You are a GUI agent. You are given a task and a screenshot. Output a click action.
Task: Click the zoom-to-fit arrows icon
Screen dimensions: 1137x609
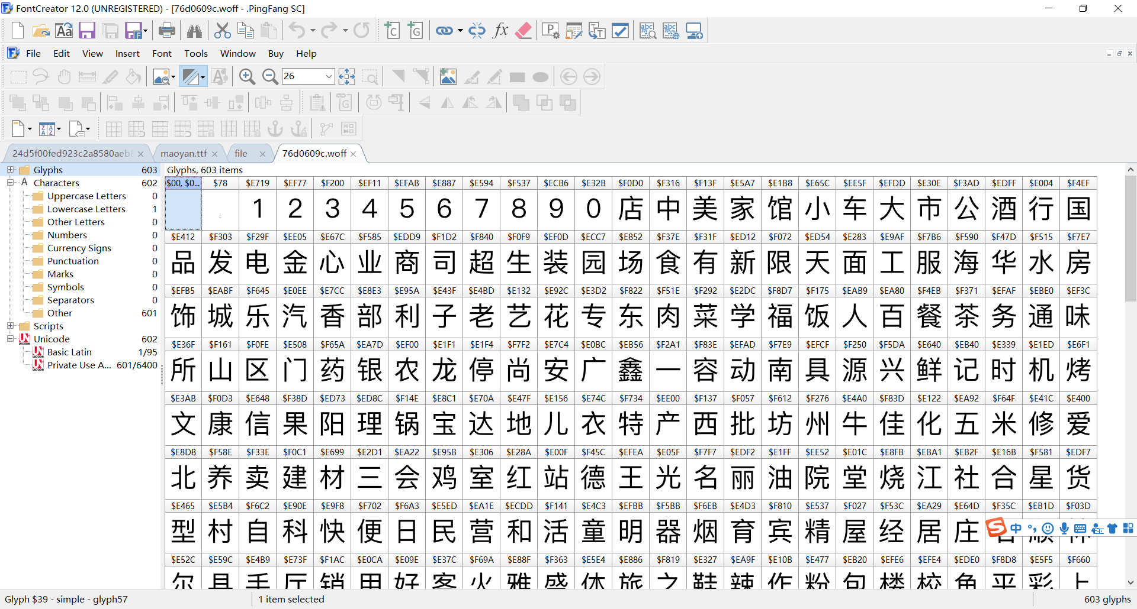pyautogui.click(x=346, y=76)
